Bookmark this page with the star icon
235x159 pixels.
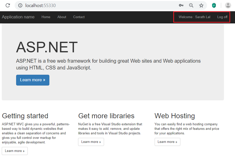201,5
